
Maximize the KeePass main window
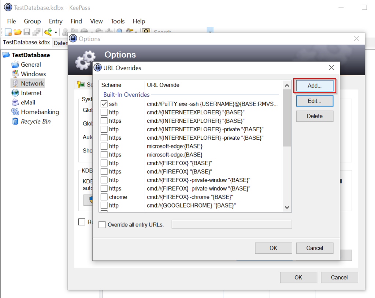coord(364,7)
